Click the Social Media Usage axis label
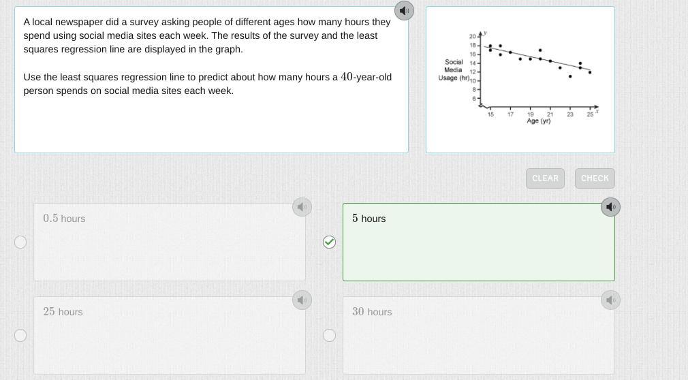The height and width of the screenshot is (380, 688). coord(454,69)
